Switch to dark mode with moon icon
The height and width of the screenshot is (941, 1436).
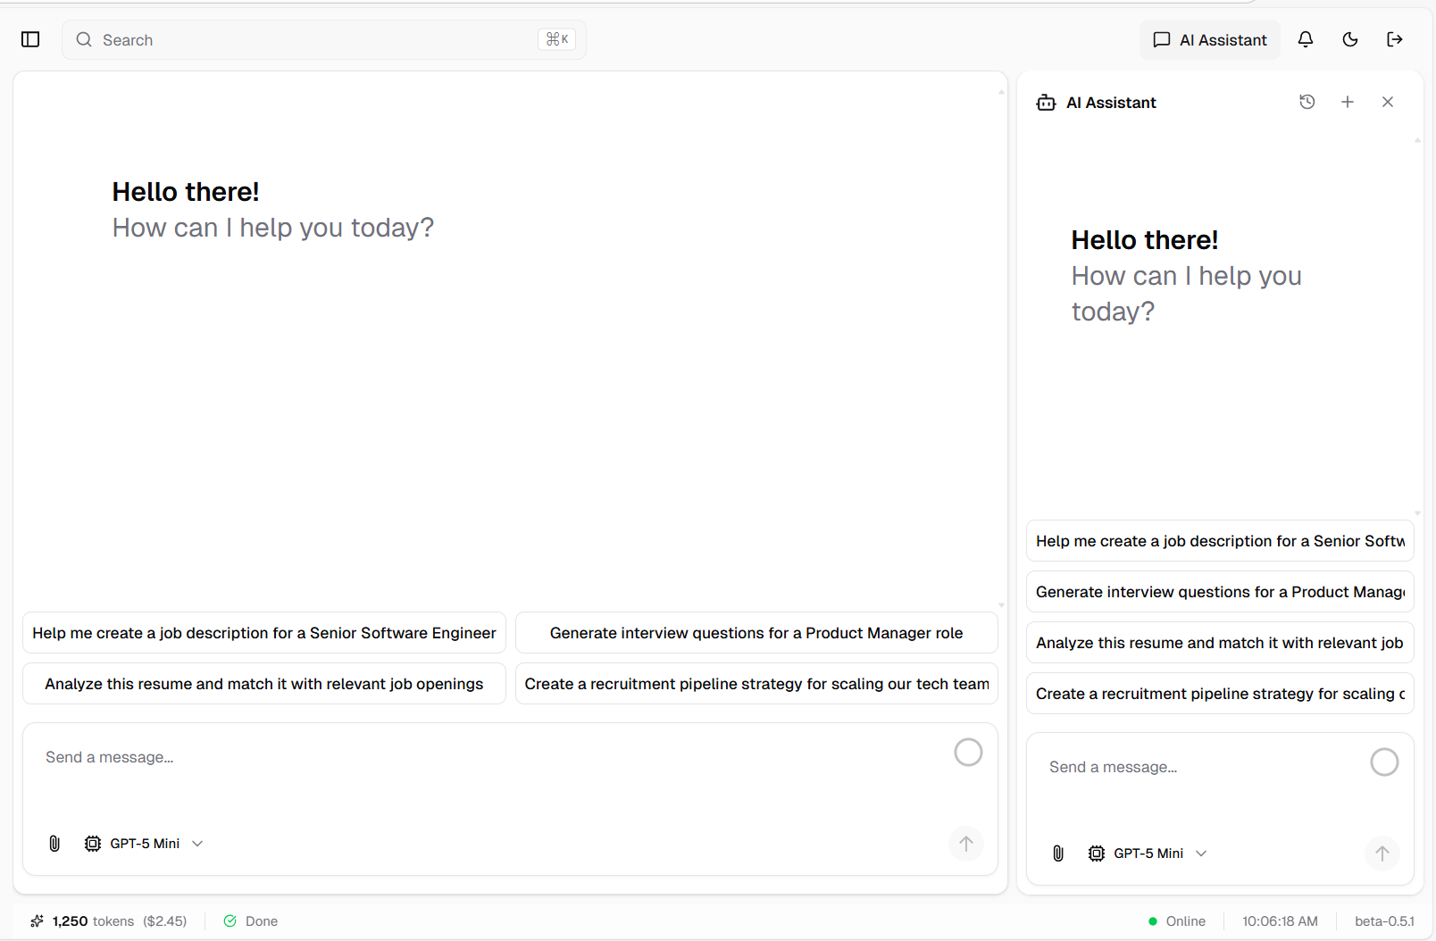[x=1350, y=39]
